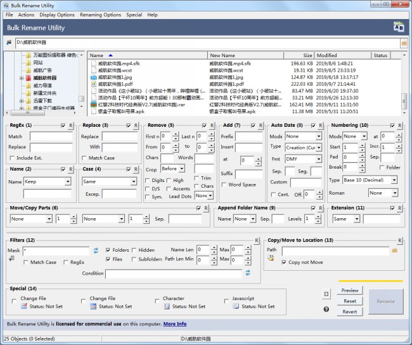Click the file list vertical scrollbar

(404, 84)
